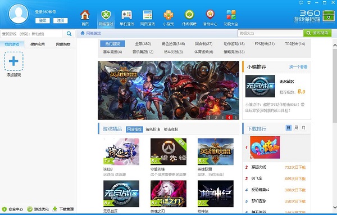Open the 活动中心 star badge icon
Viewport: 337px width, 215px height.
pos(210,15)
